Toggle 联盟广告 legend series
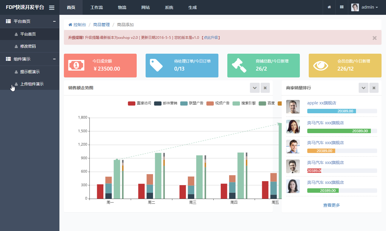 tap(192, 103)
